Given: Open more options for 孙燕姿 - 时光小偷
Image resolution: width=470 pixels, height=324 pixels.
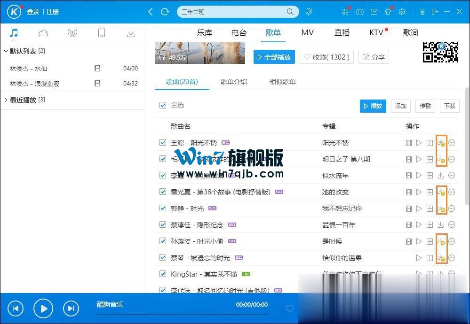Looking at the screenshot, I should pos(452,241).
